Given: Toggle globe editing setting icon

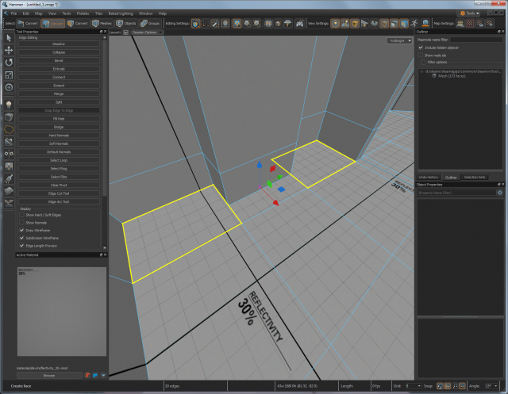Looking at the screenshot, I should pos(195,23).
